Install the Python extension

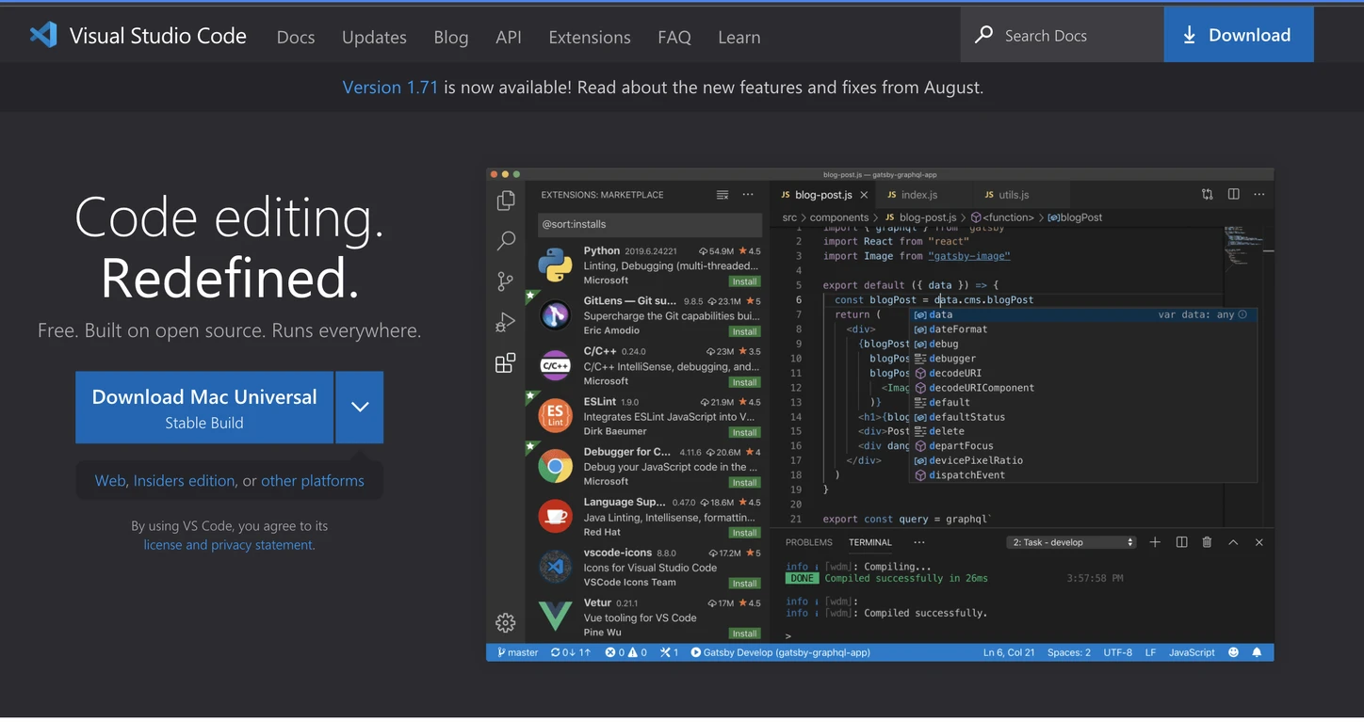(744, 281)
